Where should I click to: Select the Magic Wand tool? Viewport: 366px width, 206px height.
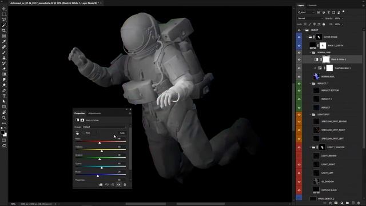coord(4,25)
